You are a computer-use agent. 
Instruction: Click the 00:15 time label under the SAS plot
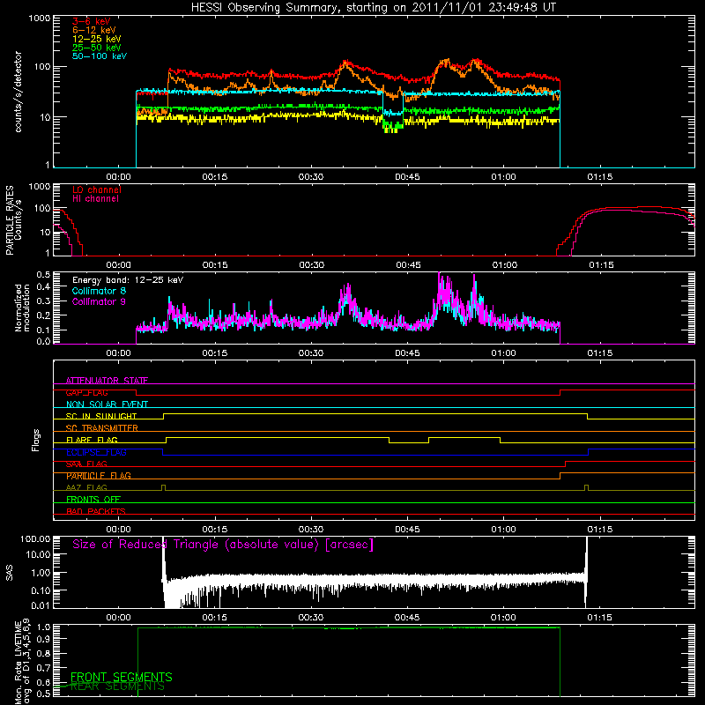[x=214, y=618]
